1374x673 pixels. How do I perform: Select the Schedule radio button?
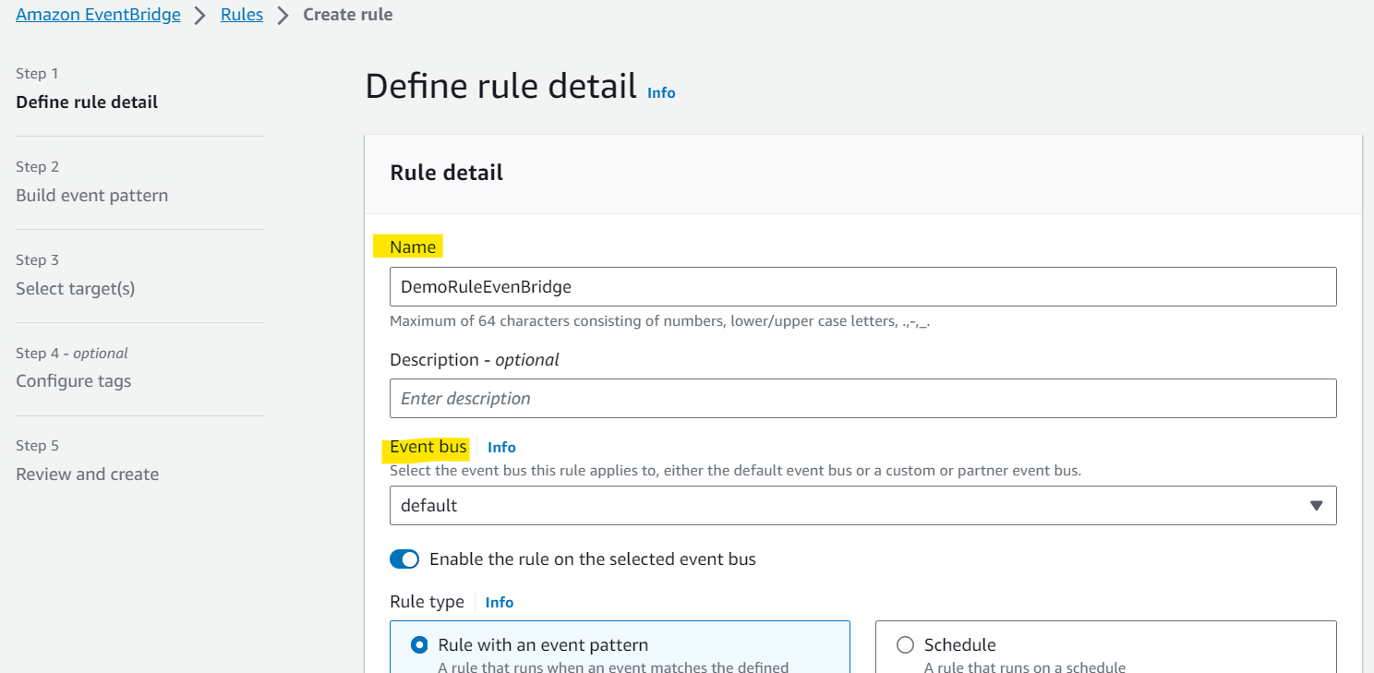(905, 645)
